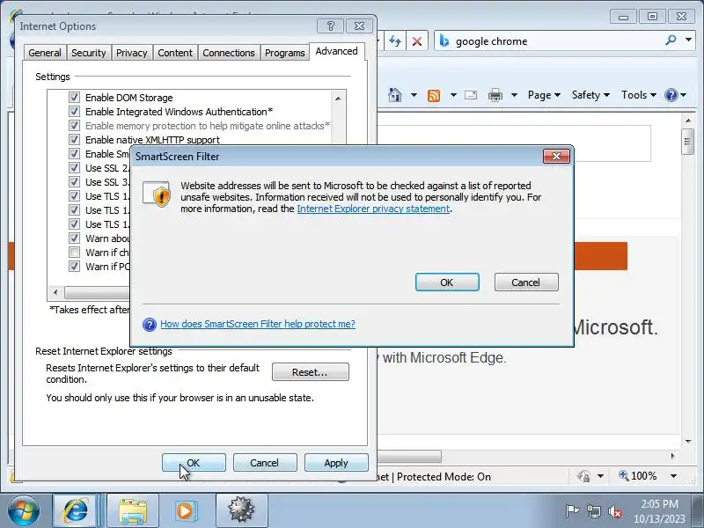The width and height of the screenshot is (704, 528).
Task: Check the unchecked Warn if ch... checkbox
Action: pyautogui.click(x=74, y=252)
